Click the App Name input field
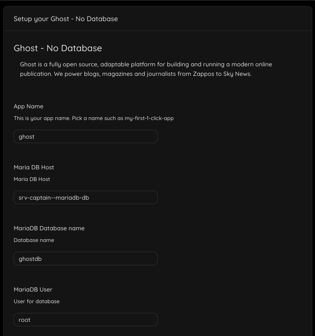Viewport: 315px width, 336px height. [x=86, y=137]
